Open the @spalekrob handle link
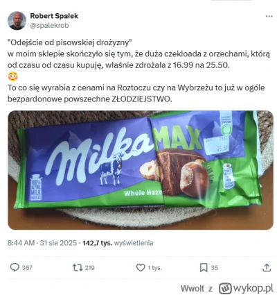 (x=49, y=26)
